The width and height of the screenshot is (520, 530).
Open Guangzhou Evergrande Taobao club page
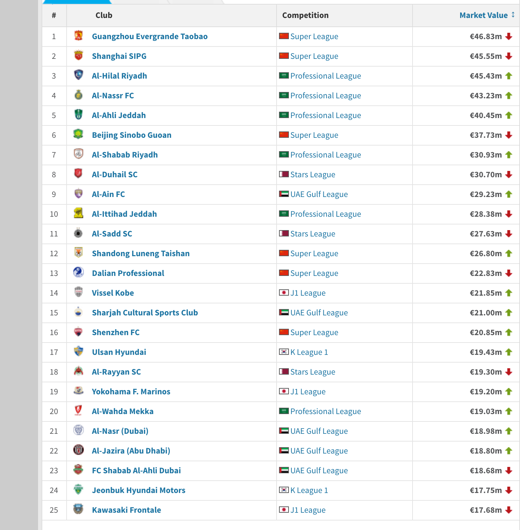[150, 36]
